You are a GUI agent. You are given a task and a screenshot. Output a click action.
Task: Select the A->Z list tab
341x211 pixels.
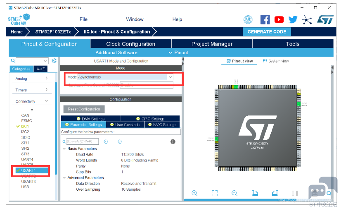tap(41, 69)
